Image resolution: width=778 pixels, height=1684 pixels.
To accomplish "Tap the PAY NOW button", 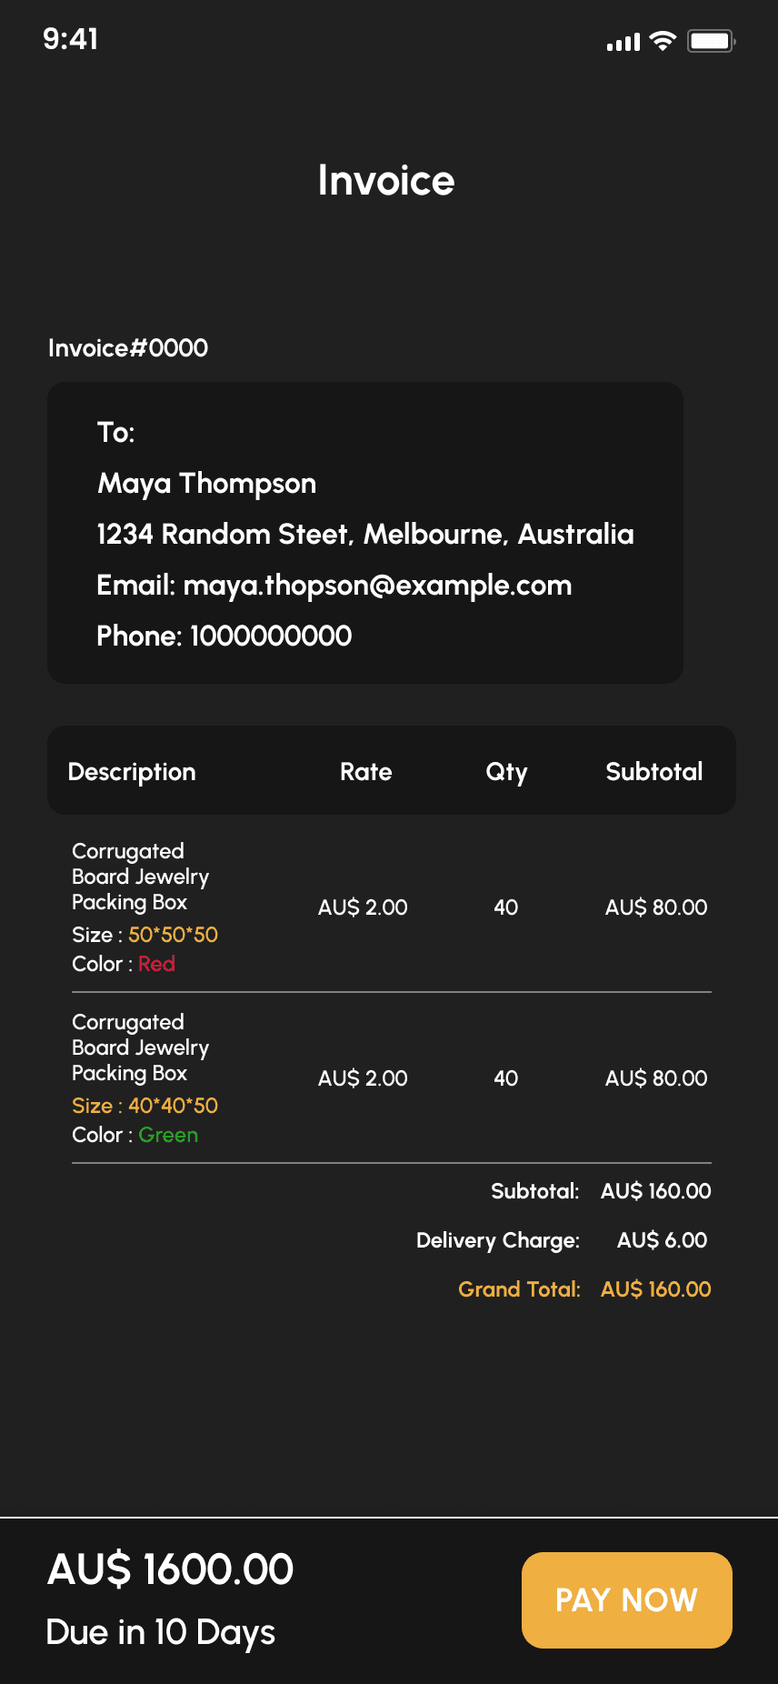I will 626,1599.
